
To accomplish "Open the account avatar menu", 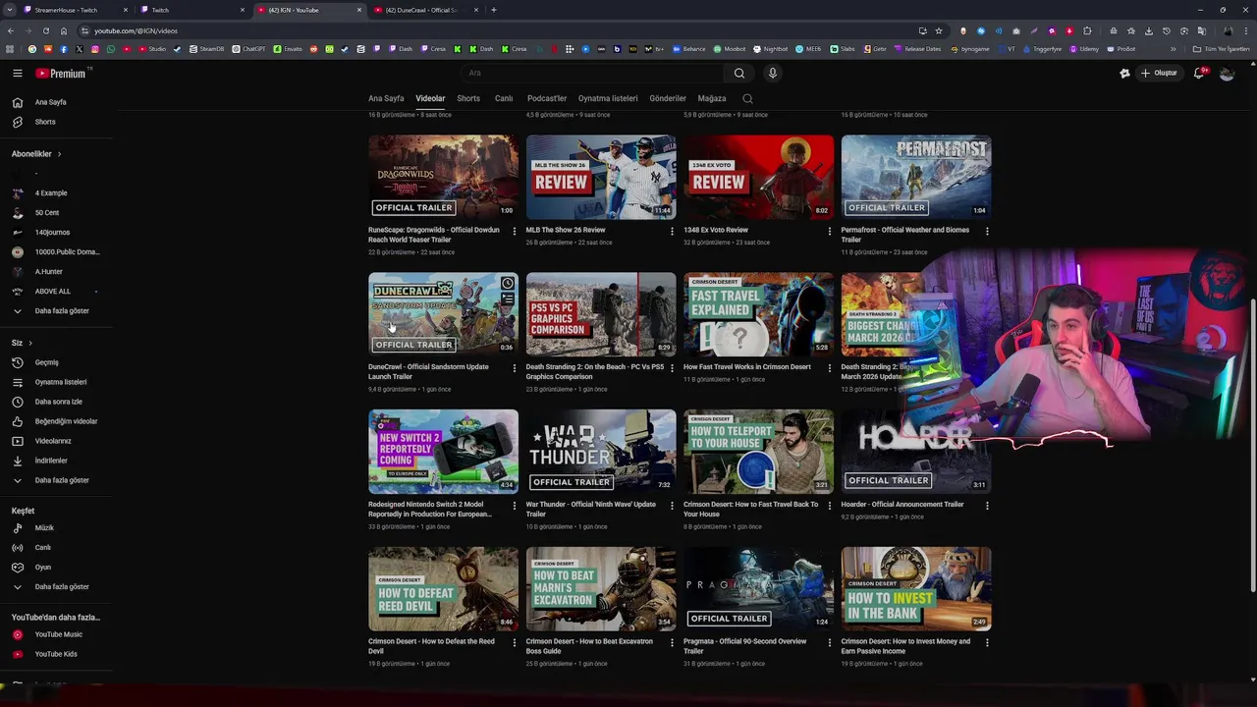I will (1227, 73).
